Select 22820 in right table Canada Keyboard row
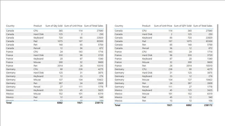225x126 pixels. click(x=209, y=38)
